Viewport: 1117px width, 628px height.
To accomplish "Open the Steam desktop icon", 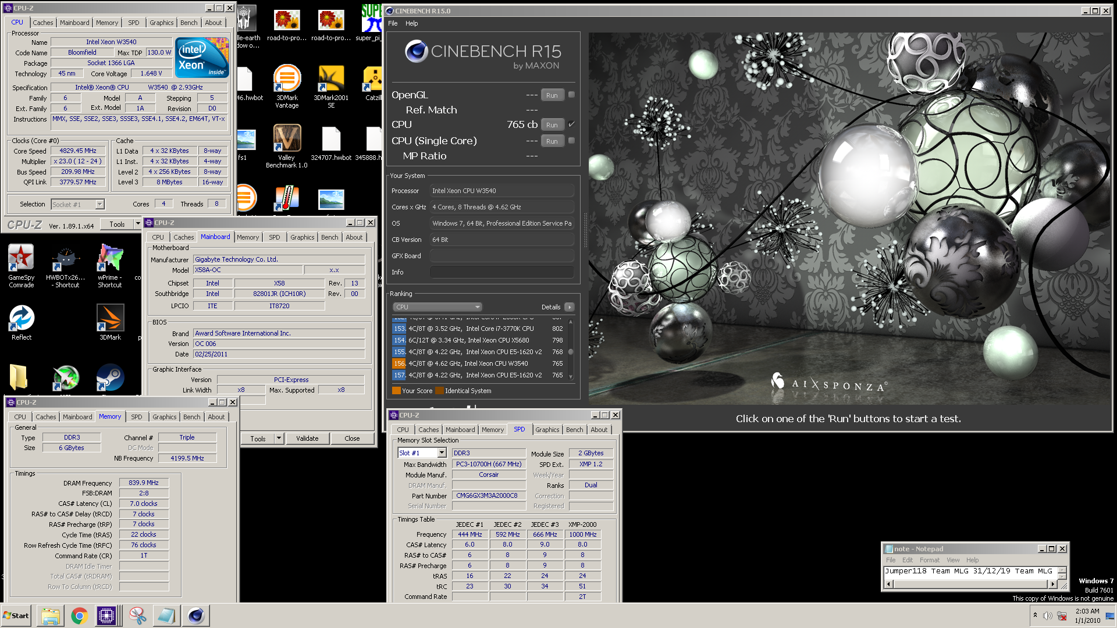I will 110,377.
